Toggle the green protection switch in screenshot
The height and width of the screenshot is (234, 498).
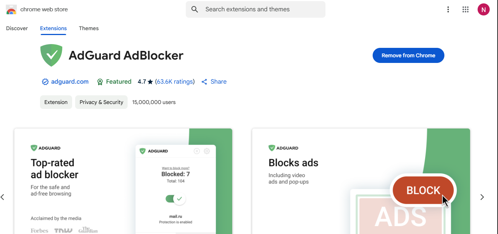(x=175, y=199)
